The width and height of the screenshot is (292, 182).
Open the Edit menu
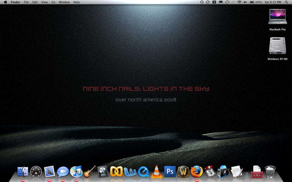tap(35, 2)
